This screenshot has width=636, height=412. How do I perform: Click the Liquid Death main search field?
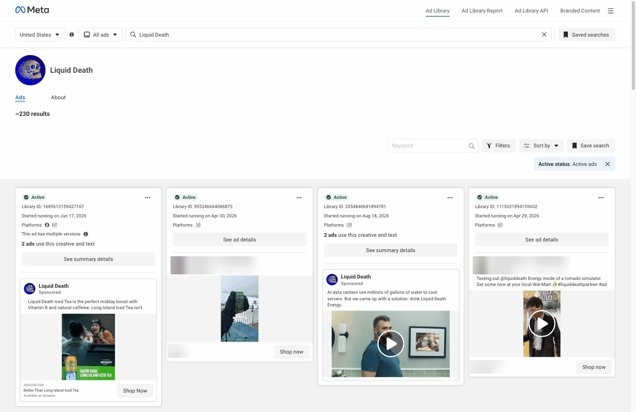pyautogui.click(x=338, y=34)
